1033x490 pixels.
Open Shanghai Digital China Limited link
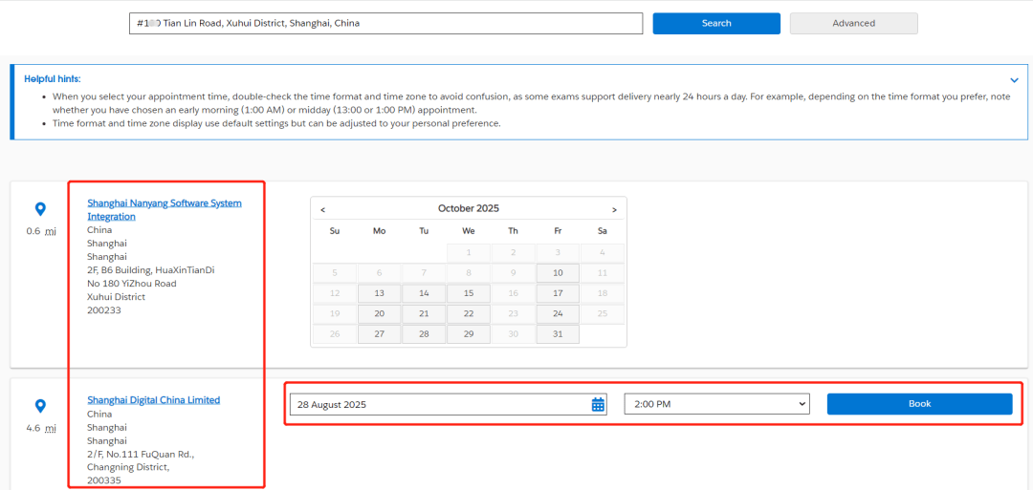coord(153,400)
